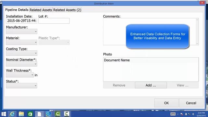Open the second white Camtasia taskbar icon
Viewport: 208px width, 117px height.
pos(67,114)
